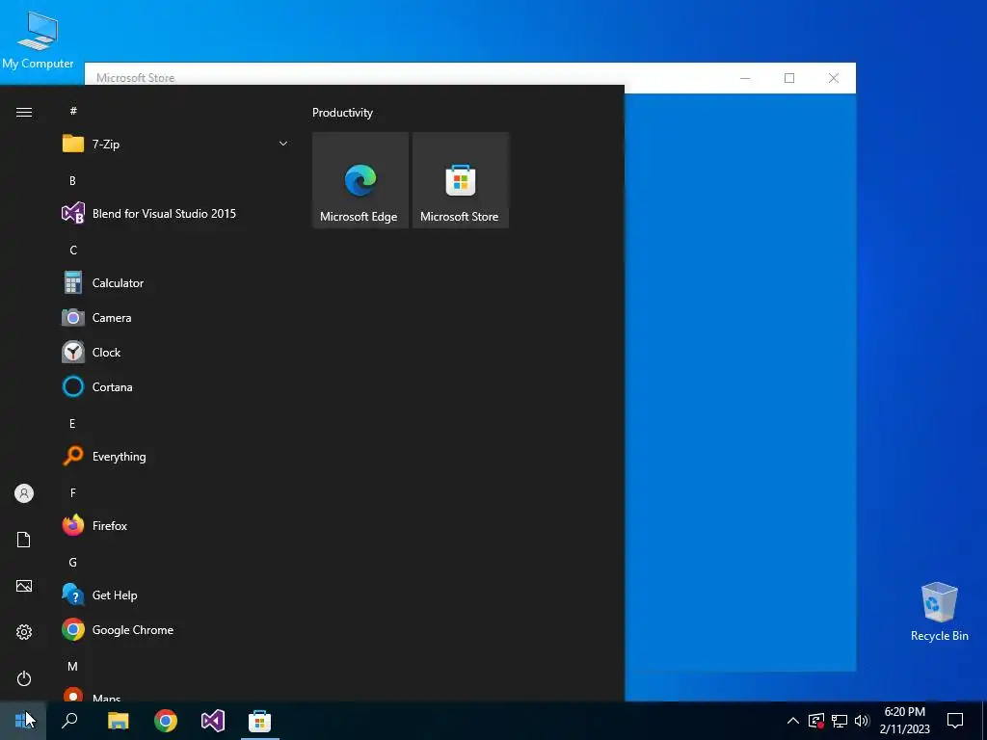Select the My Computer desktop icon

38,39
